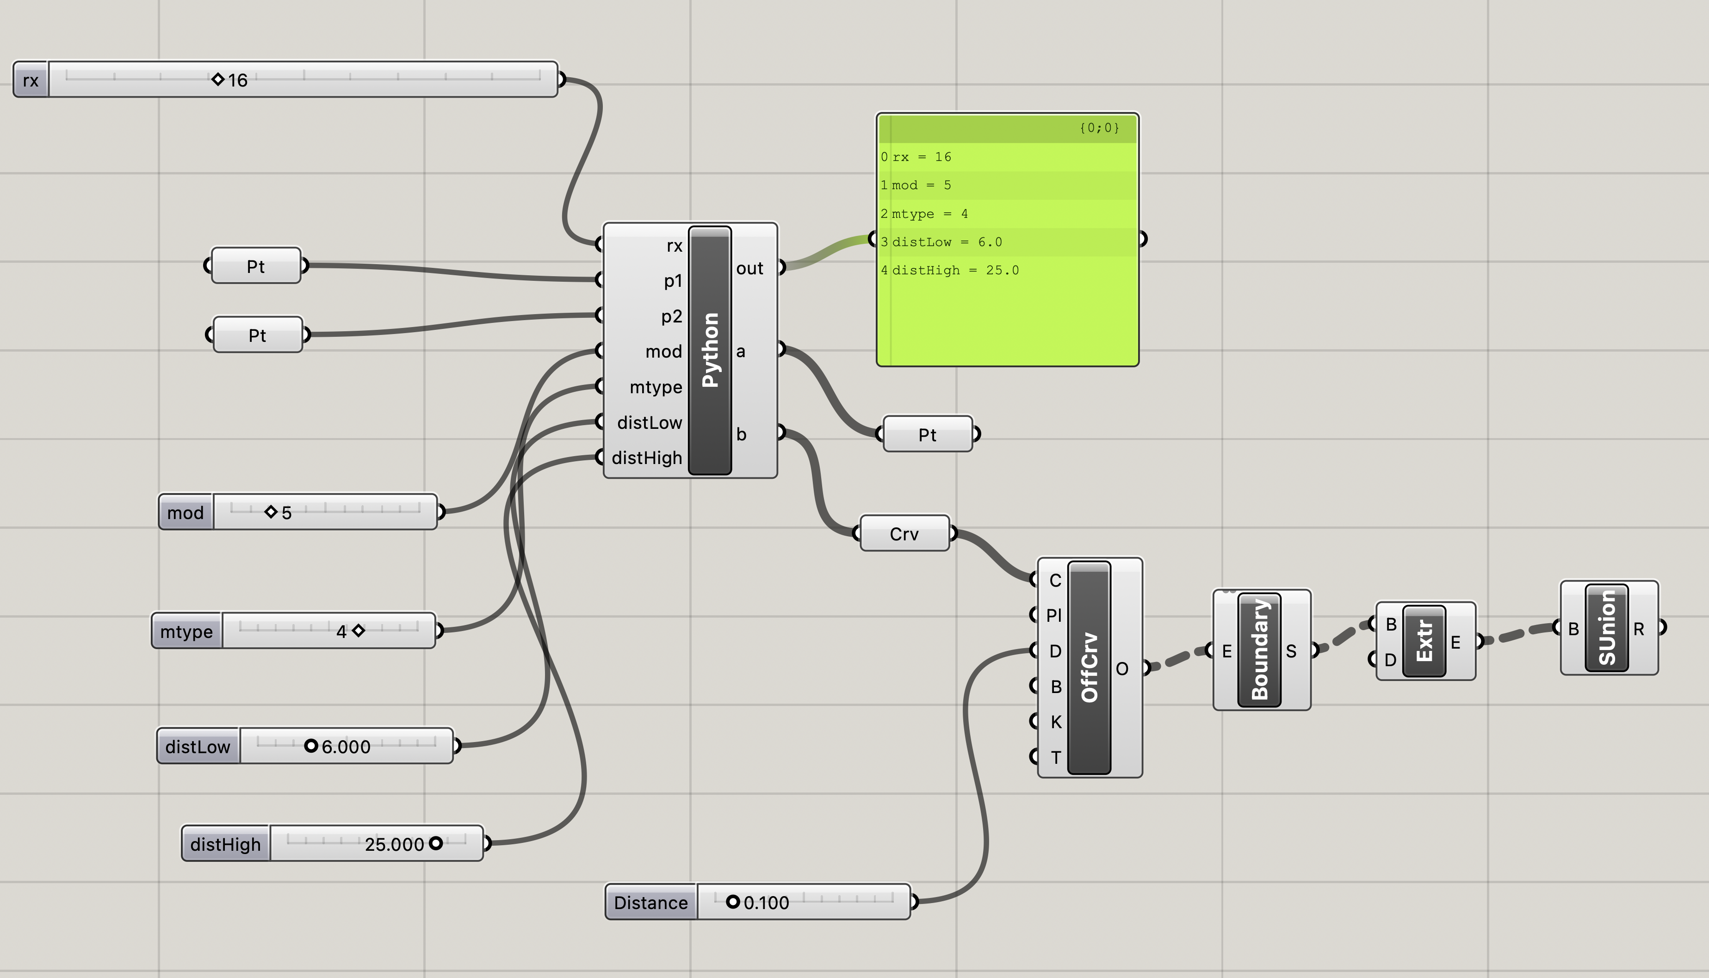This screenshot has height=978, width=1709.
Task: Click the distHigh slider handle at 25.000
Action: [x=436, y=842]
